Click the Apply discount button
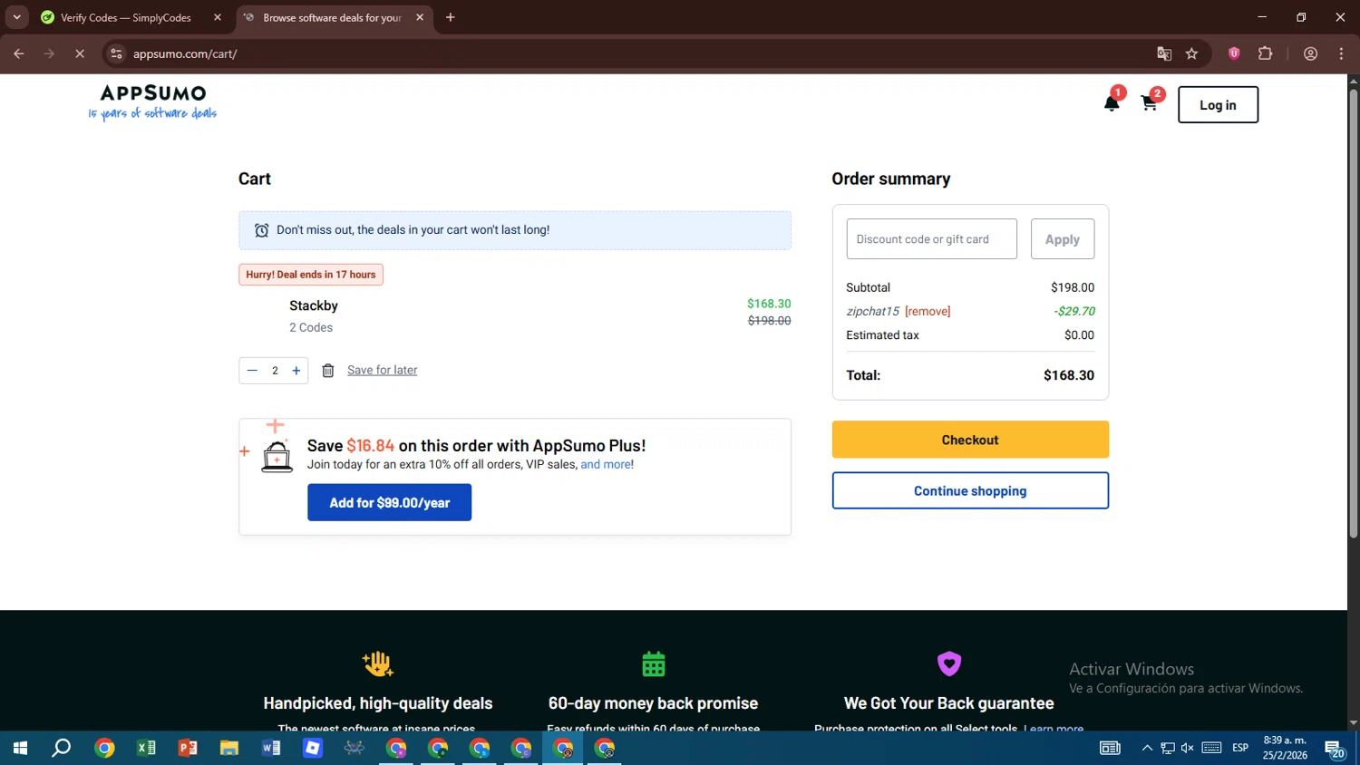This screenshot has width=1360, height=765. [x=1062, y=239]
